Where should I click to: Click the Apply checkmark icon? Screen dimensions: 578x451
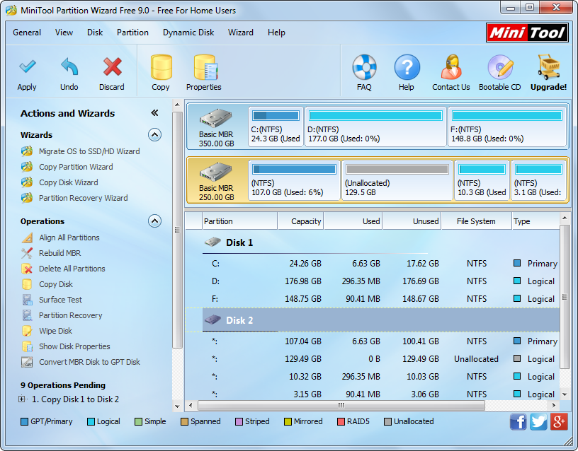27,66
